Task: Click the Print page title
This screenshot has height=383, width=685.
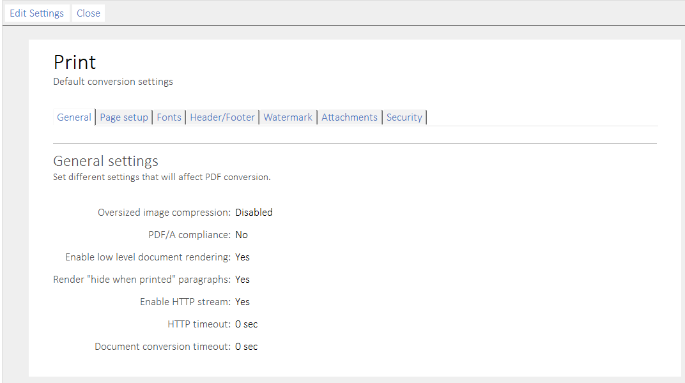Action: [x=75, y=63]
